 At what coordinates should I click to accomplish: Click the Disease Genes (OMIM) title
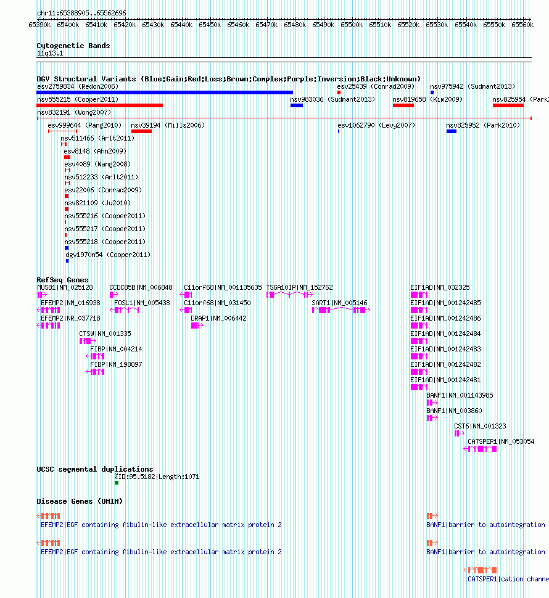[x=80, y=501]
